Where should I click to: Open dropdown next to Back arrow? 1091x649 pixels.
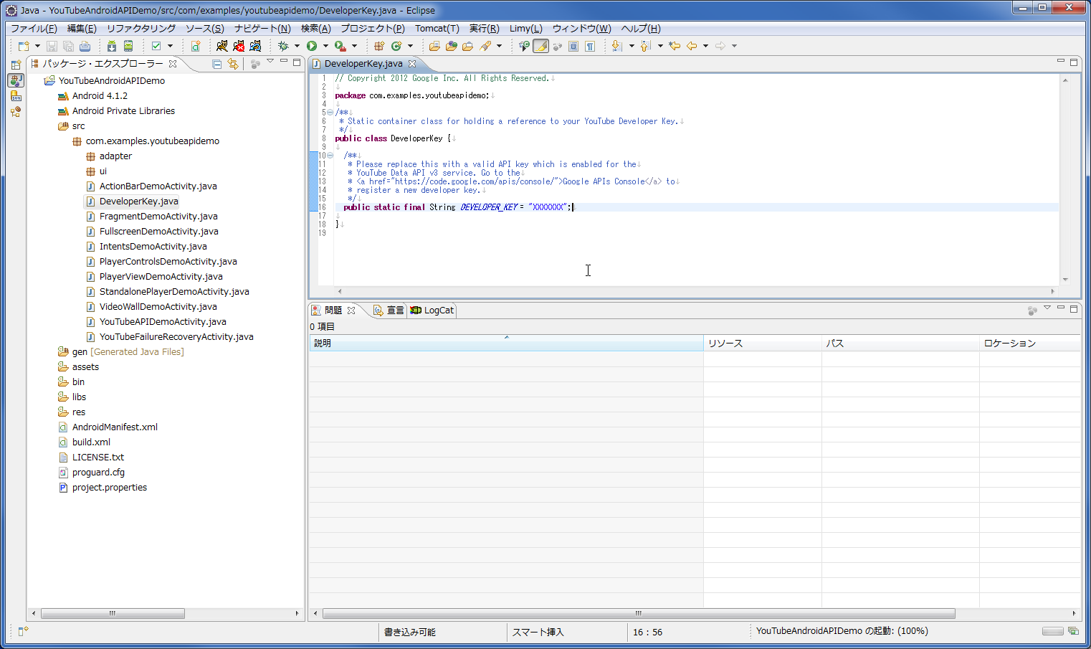[705, 46]
